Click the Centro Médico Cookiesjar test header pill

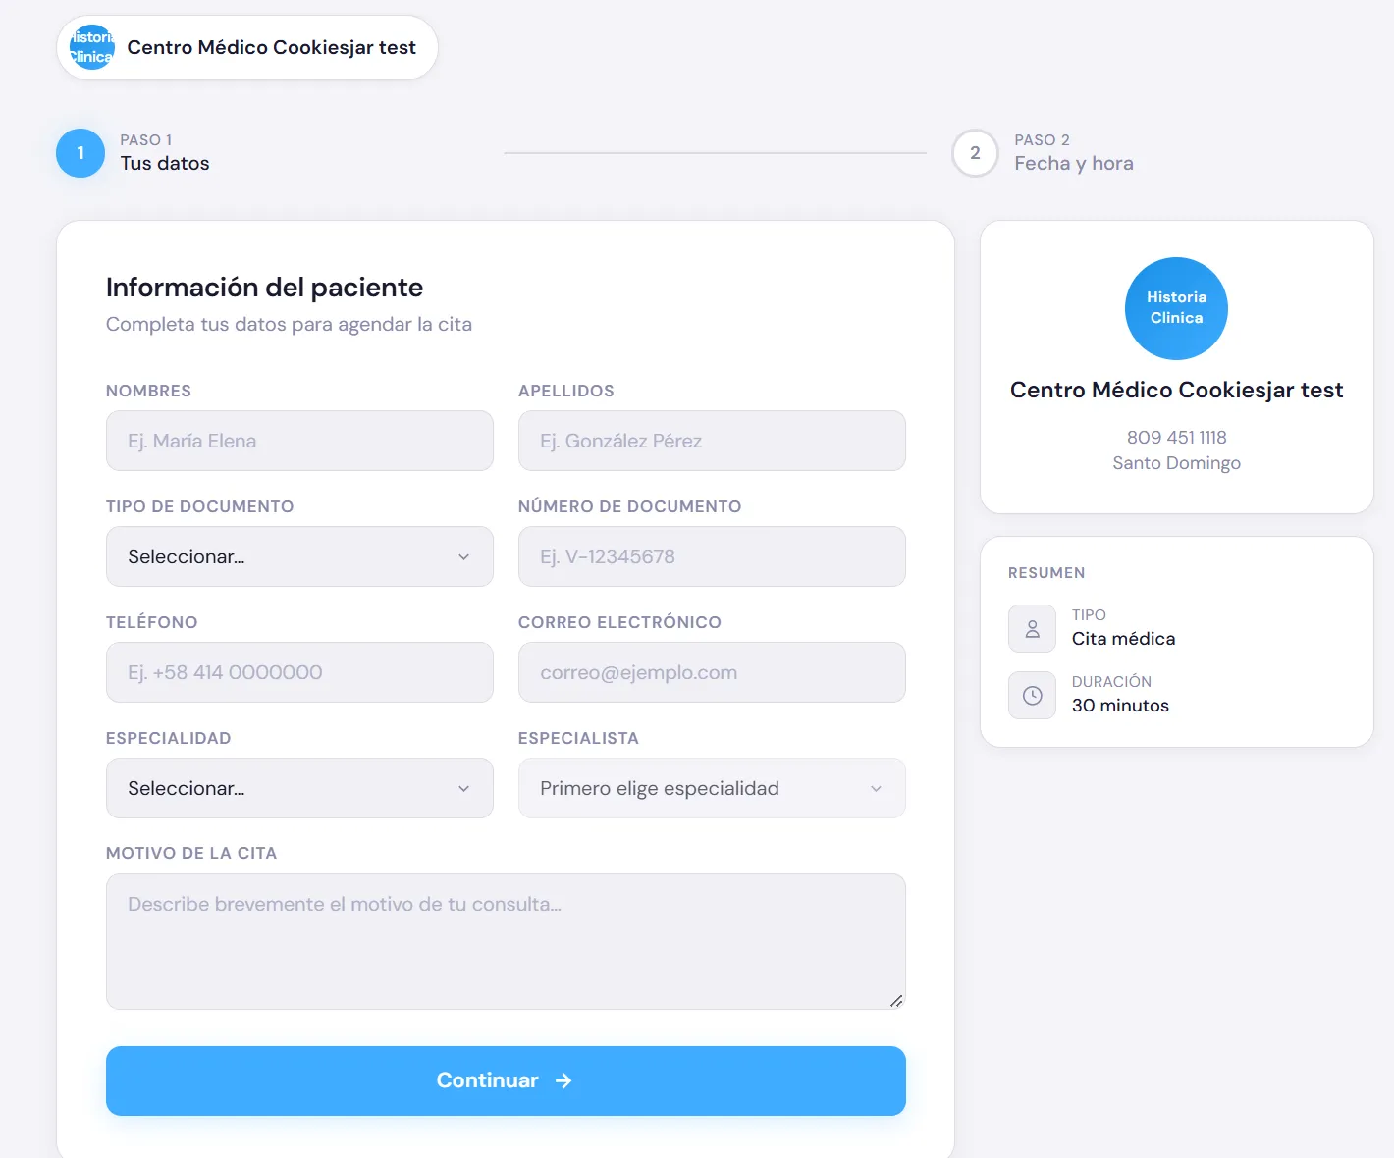pos(247,47)
